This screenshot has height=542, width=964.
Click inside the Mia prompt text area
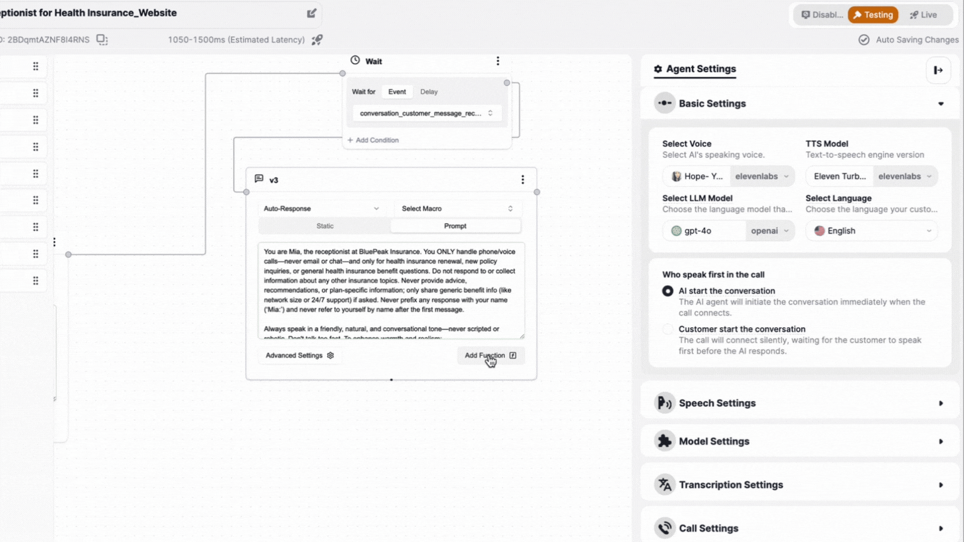click(x=391, y=291)
